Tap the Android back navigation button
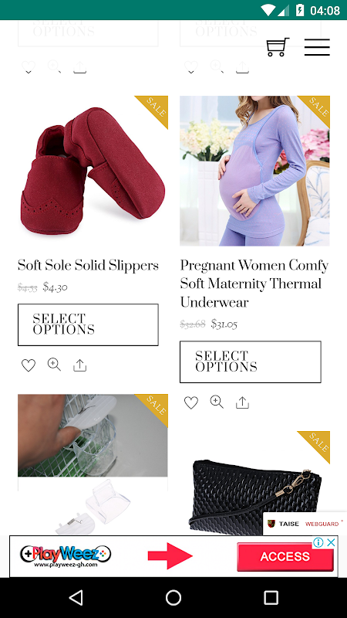Viewport: 347px width, 618px height. click(x=76, y=597)
